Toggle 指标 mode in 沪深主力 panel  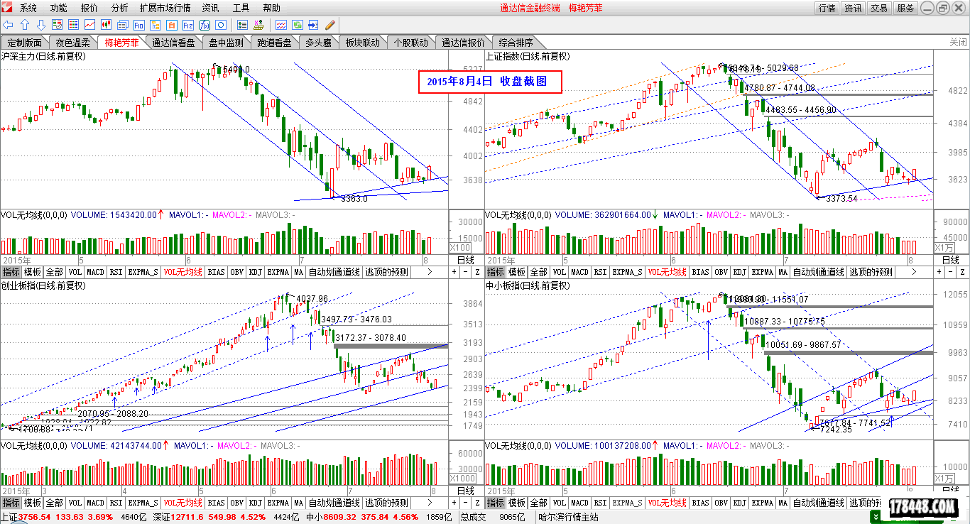coord(11,272)
